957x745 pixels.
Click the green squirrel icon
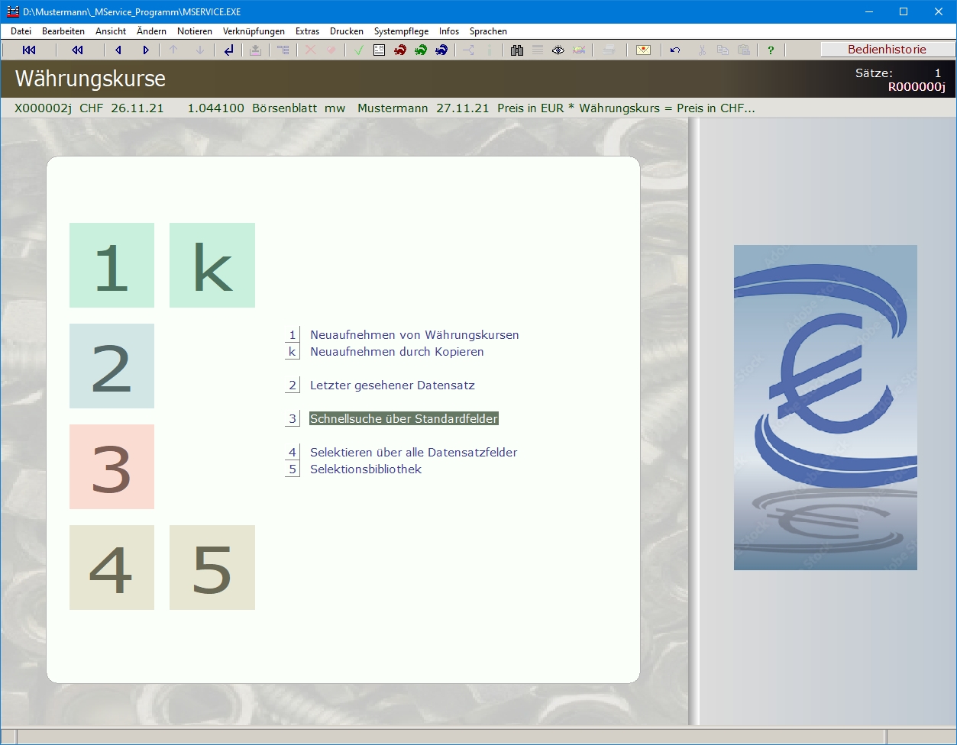coord(420,50)
